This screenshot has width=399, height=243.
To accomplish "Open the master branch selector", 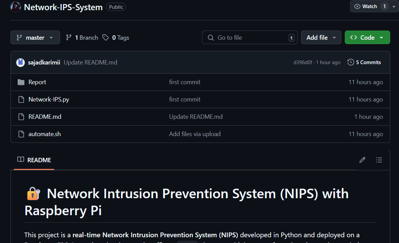I will pyautogui.click(x=35, y=37).
